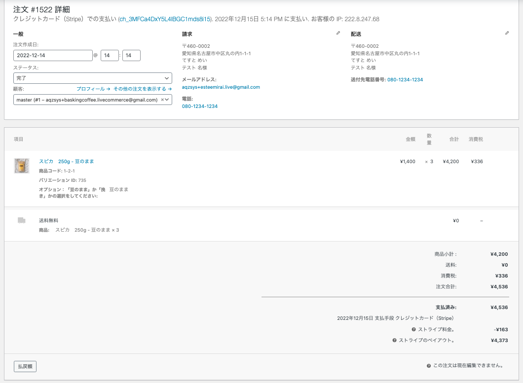Viewport: 523px width, 383px height.
Task: Click the help icon beside ストライプのペイアウト
Action: click(394, 340)
